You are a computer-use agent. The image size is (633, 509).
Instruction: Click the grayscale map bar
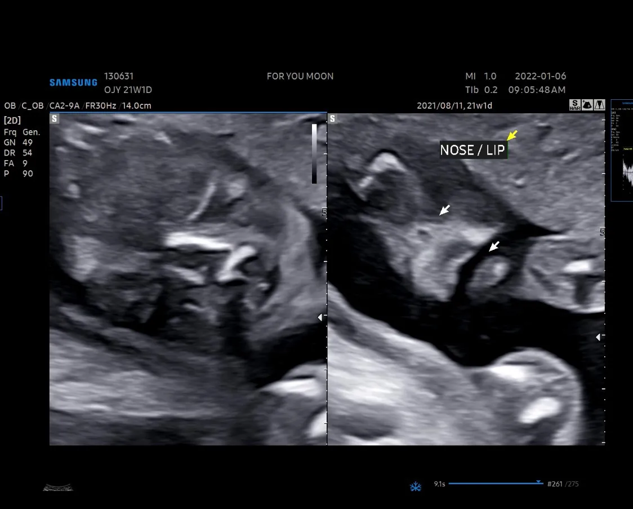314,153
